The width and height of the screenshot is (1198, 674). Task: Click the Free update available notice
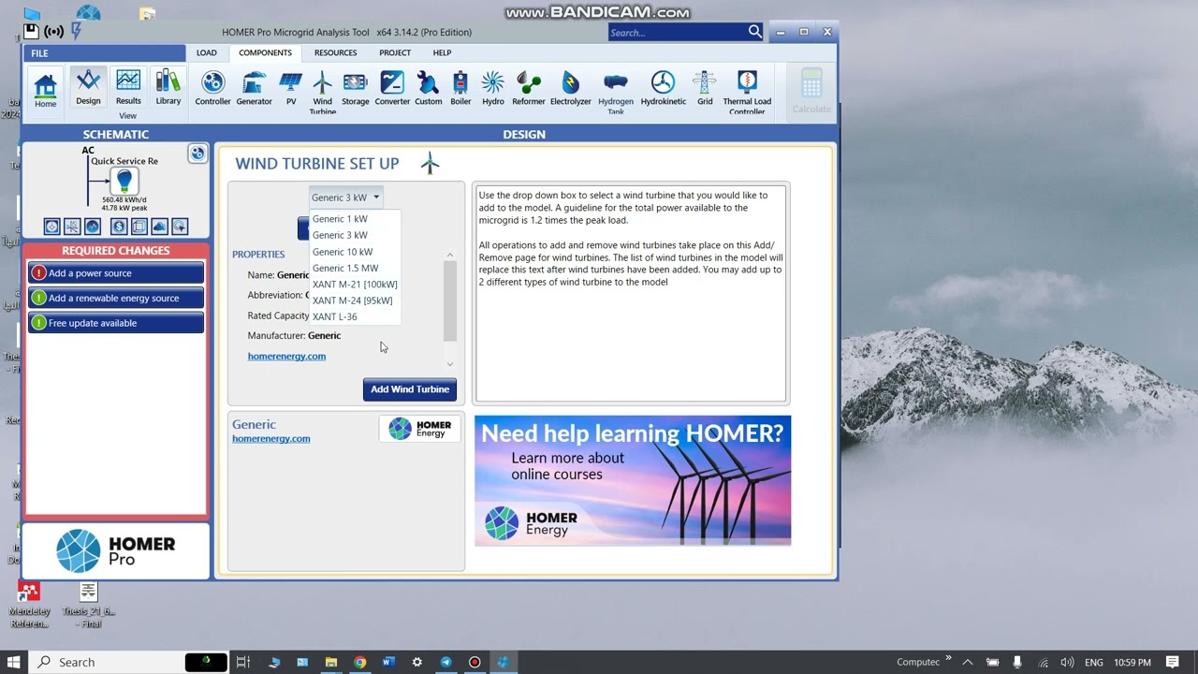coord(116,323)
